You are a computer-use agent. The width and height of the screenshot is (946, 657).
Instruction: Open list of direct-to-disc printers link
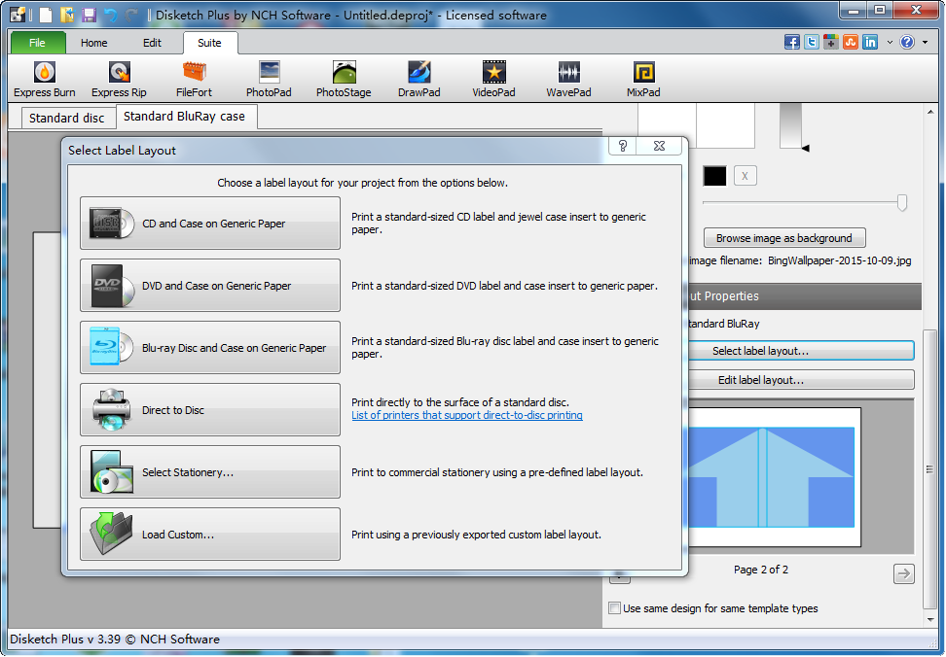click(466, 415)
